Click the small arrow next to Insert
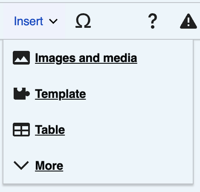200x192 pixels. pos(53,21)
